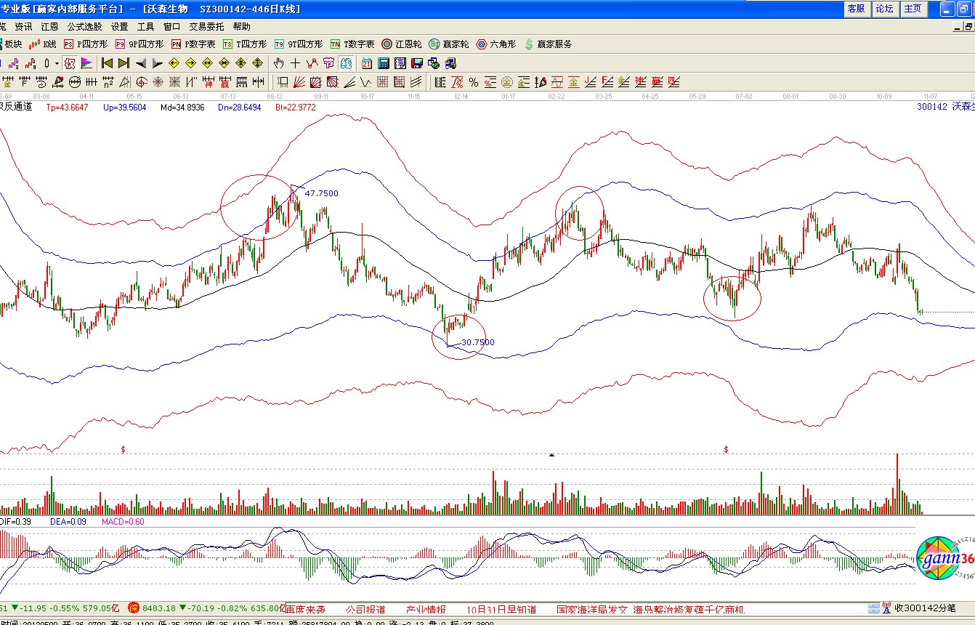Expand the candlestick type dropdown arrow

click(56, 63)
